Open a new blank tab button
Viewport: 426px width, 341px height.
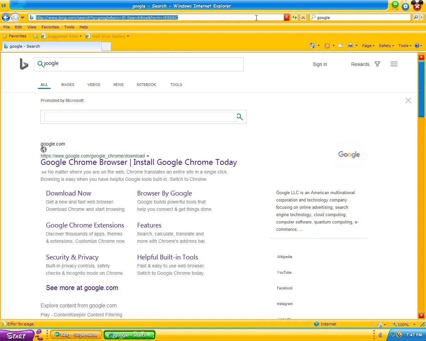pyautogui.click(x=106, y=46)
